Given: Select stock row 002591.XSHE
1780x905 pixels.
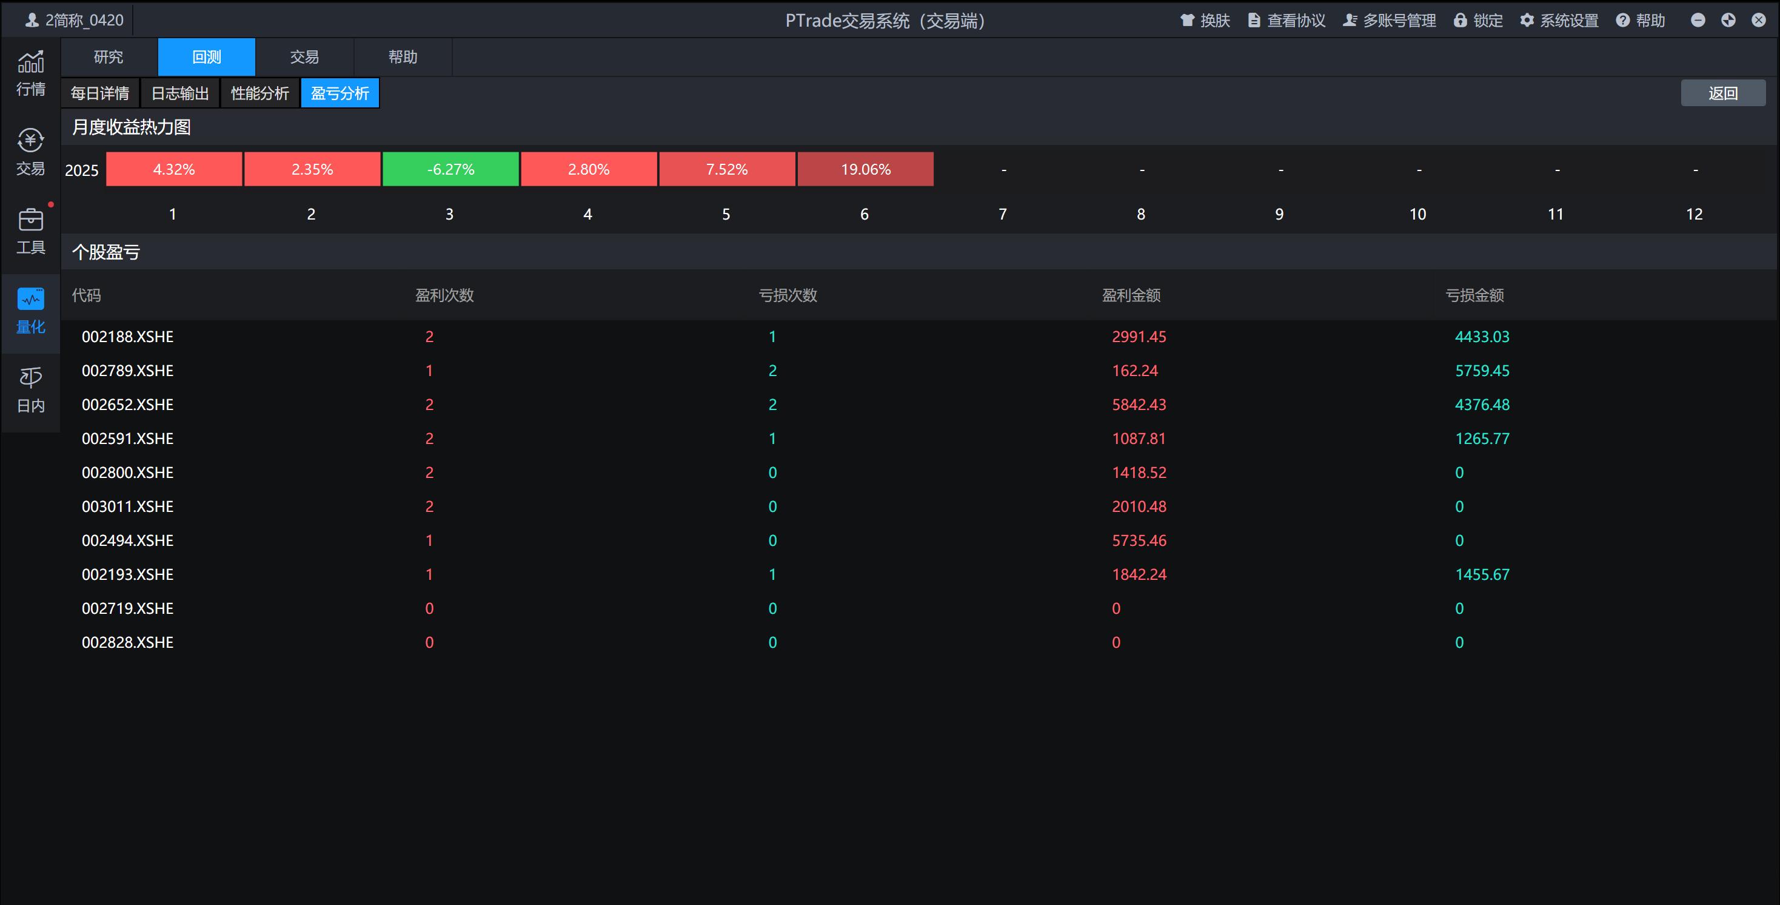Looking at the screenshot, I should 919,439.
